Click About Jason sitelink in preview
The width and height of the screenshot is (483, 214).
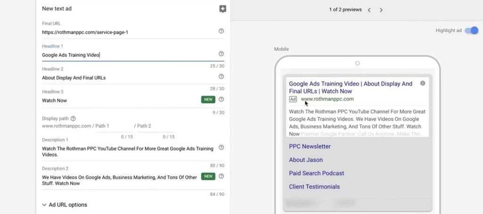[x=306, y=160]
